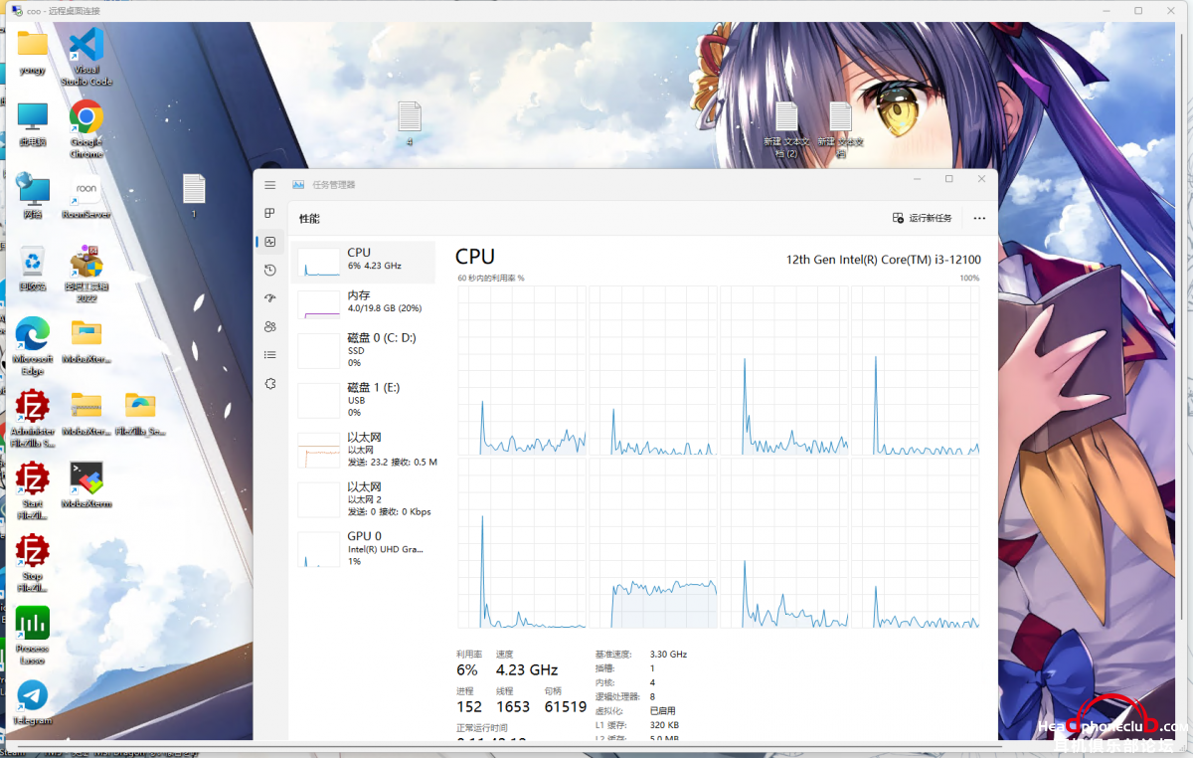Click the thread count value 1653

513,706
